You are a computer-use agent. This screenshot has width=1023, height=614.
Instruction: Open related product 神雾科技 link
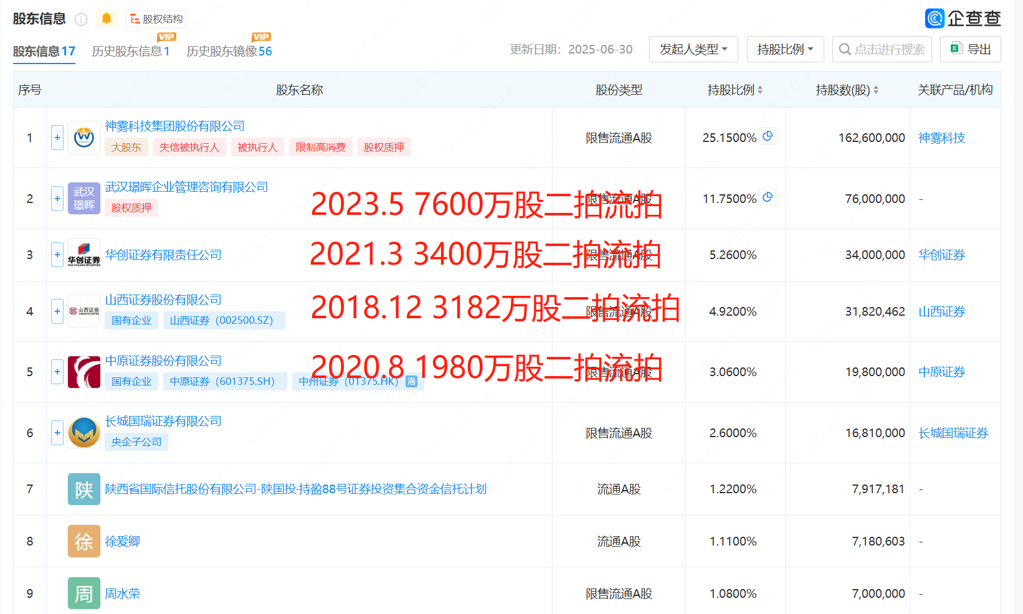tap(941, 138)
